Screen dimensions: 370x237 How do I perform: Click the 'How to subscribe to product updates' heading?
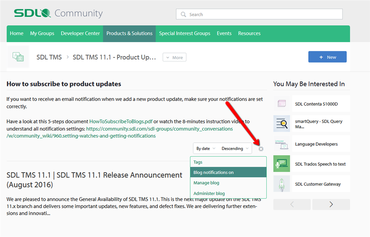click(x=64, y=84)
